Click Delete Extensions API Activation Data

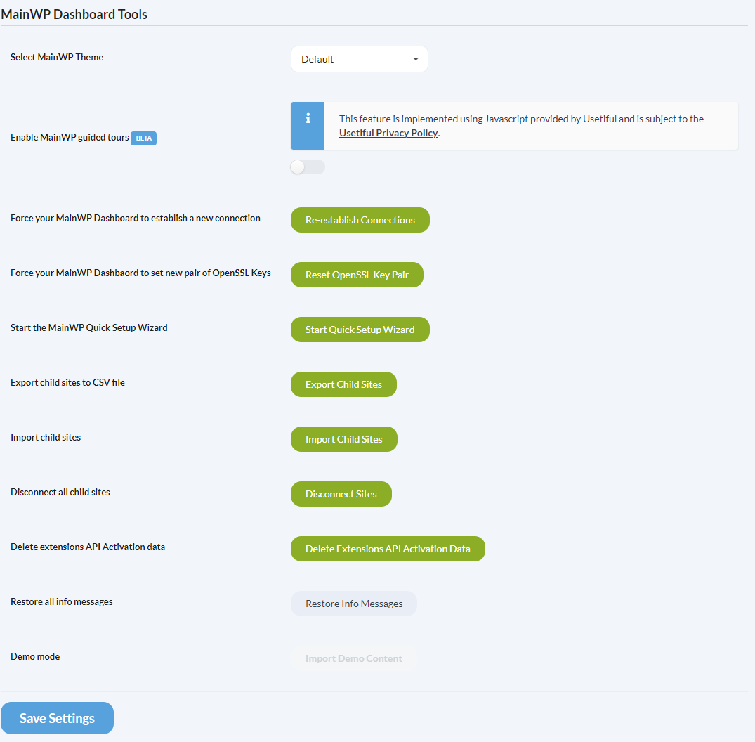(x=388, y=549)
